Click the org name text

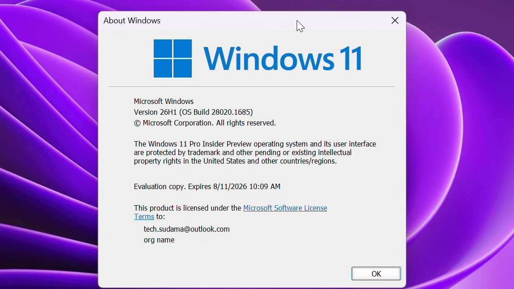159,240
